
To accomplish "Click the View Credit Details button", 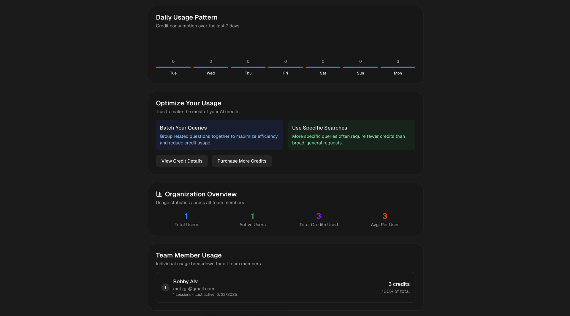I will [x=182, y=161].
